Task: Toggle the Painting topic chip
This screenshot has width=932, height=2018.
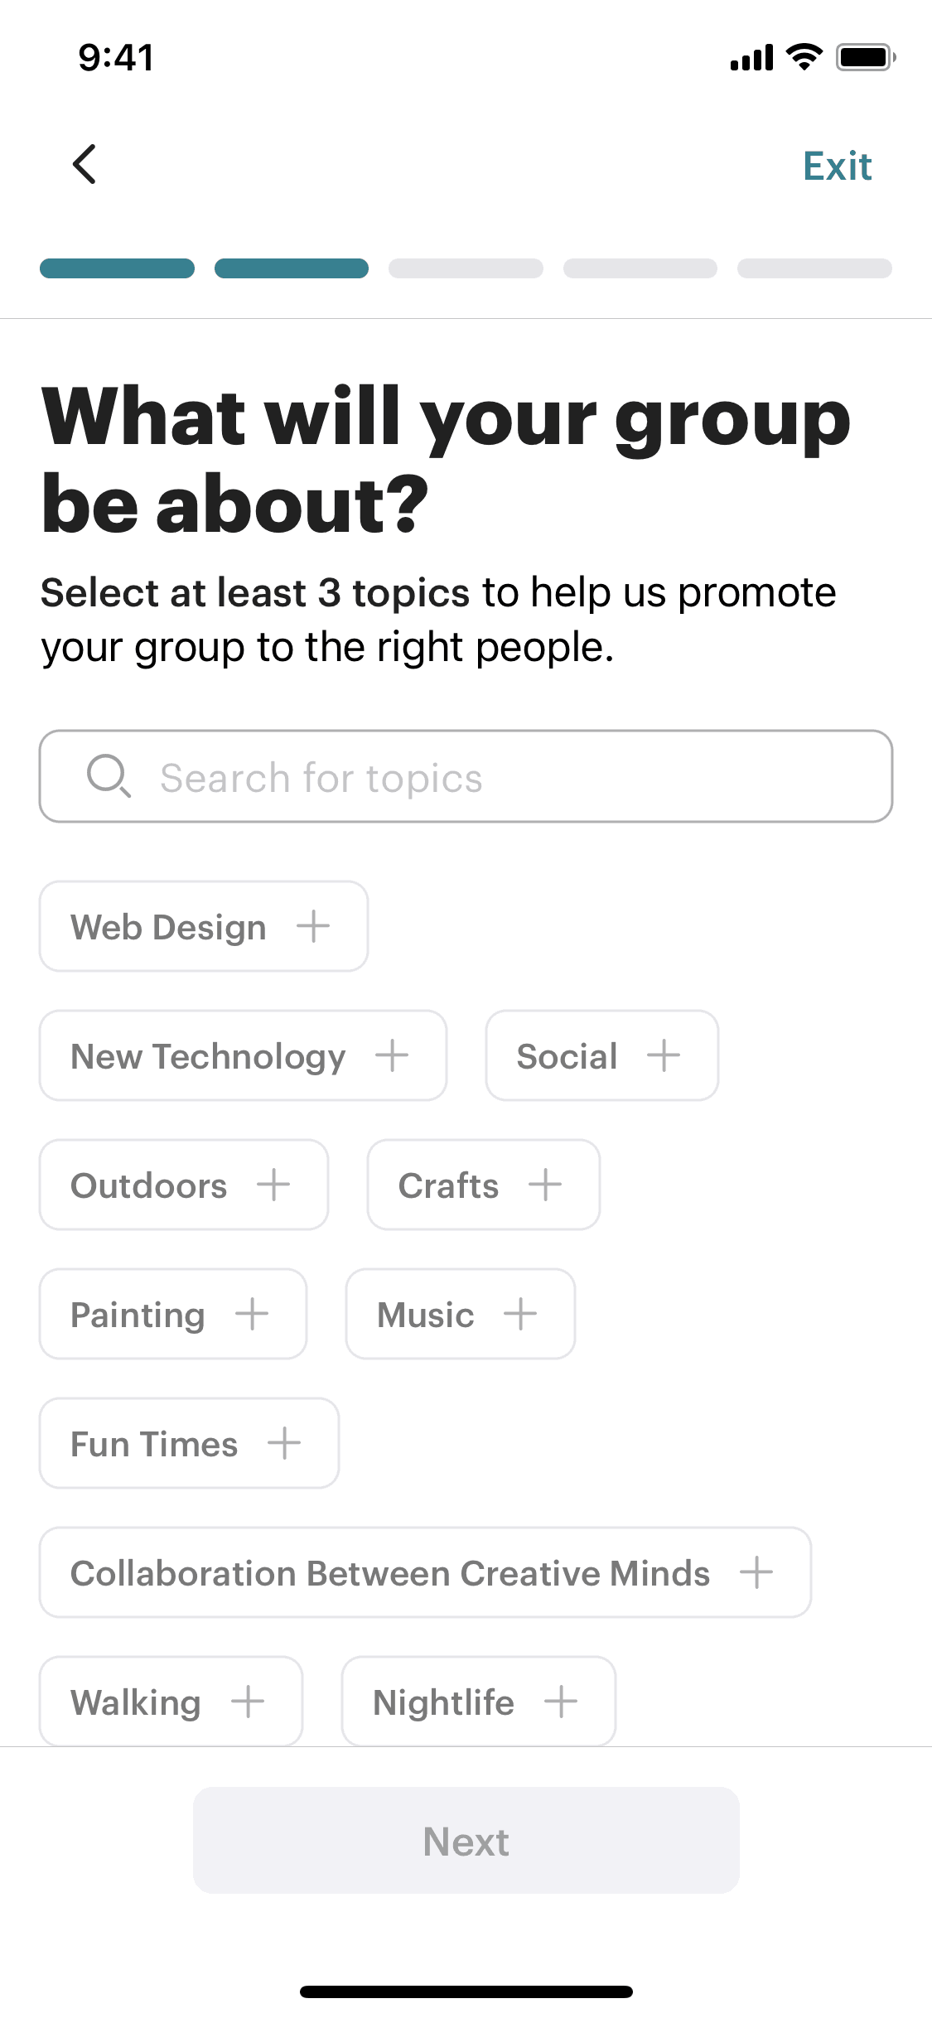Action: [172, 1314]
